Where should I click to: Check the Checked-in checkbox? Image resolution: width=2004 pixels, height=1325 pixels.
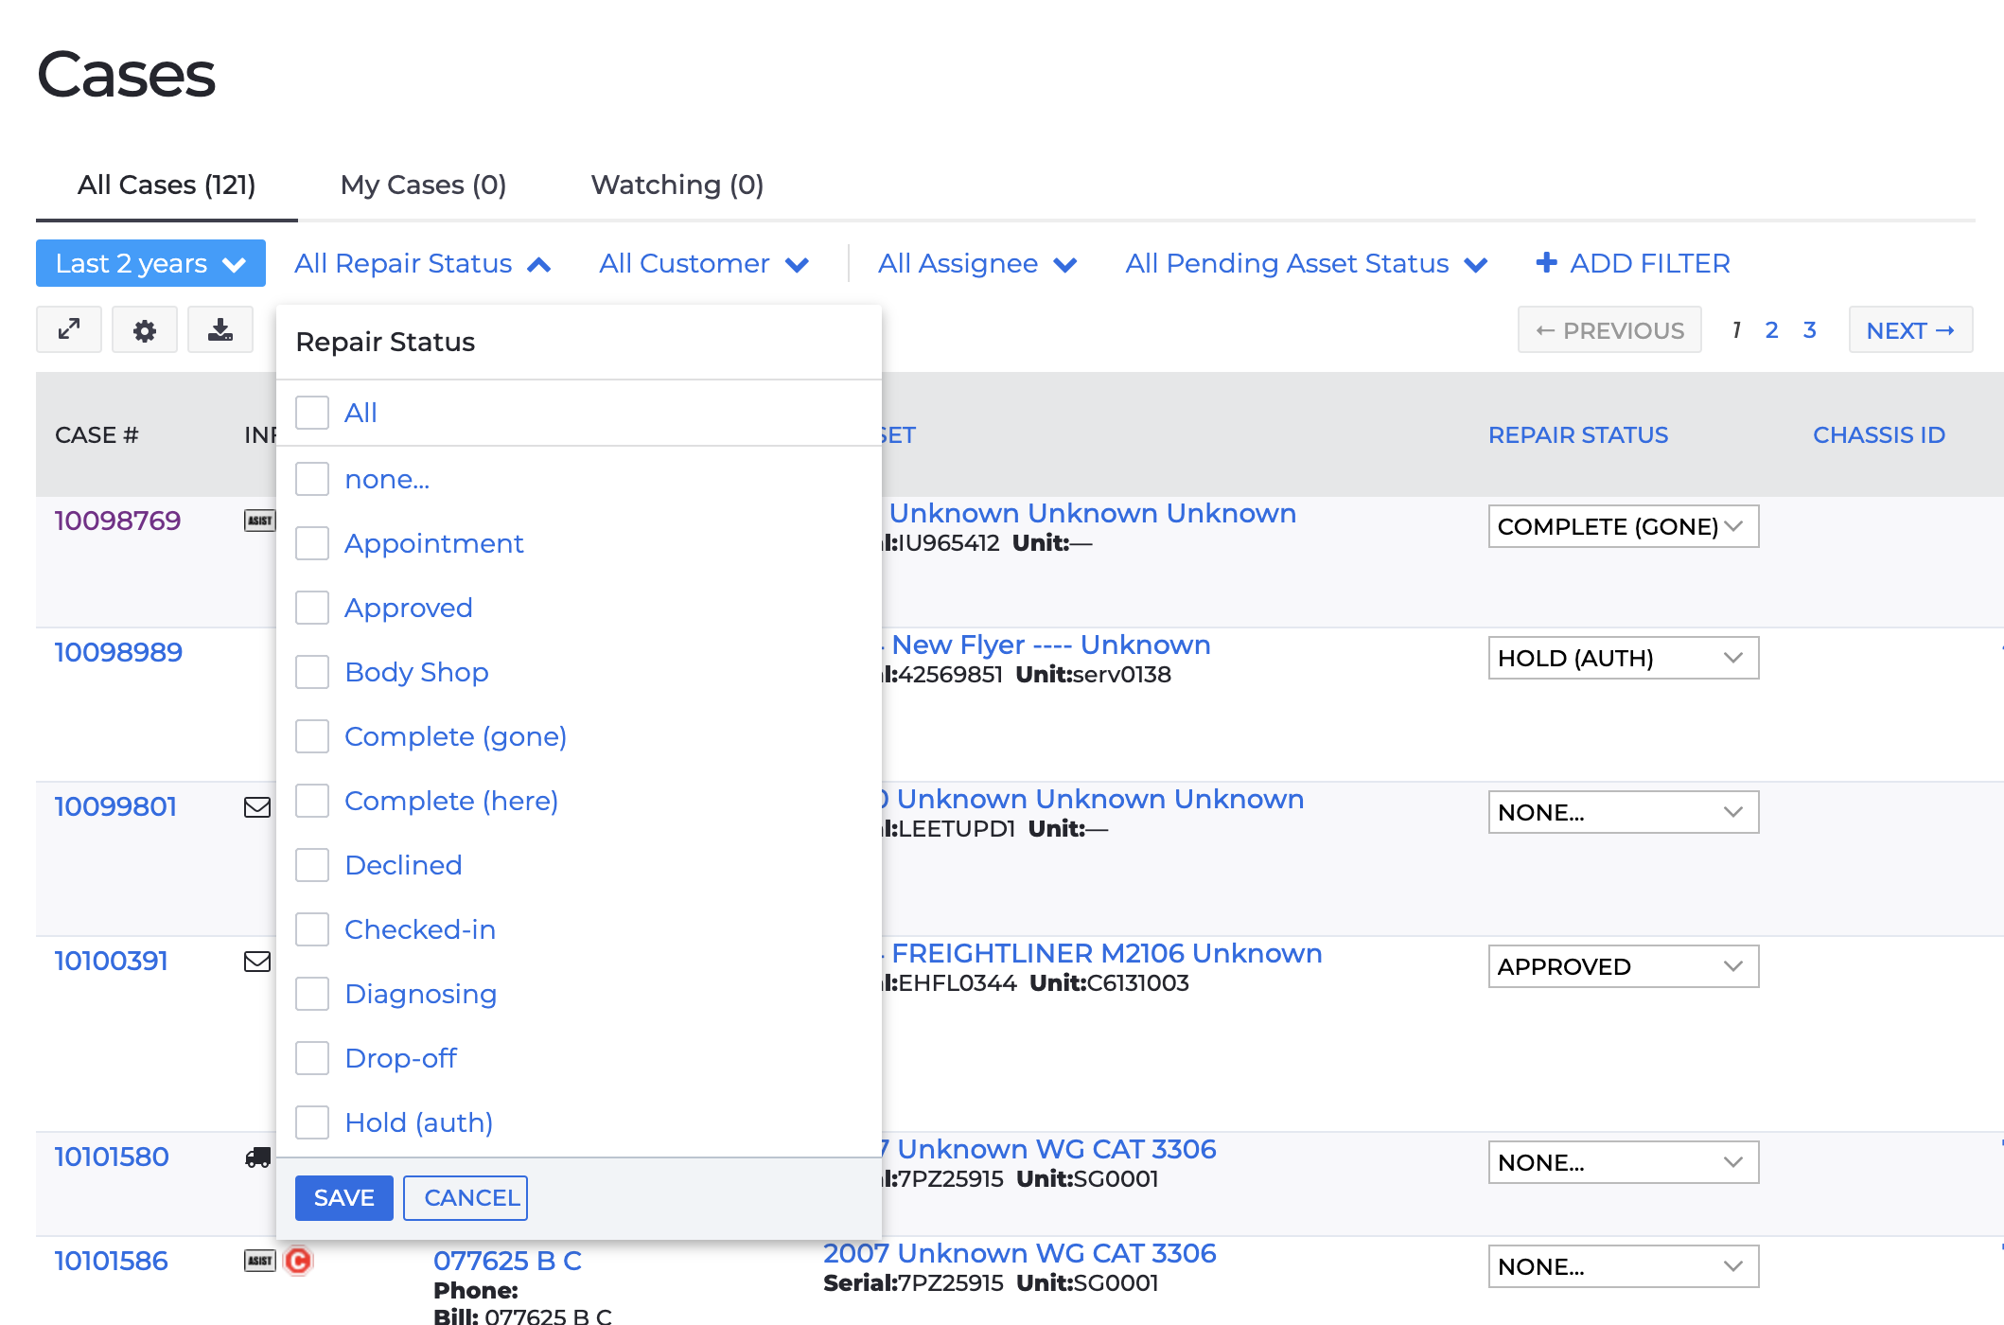[x=312, y=929]
